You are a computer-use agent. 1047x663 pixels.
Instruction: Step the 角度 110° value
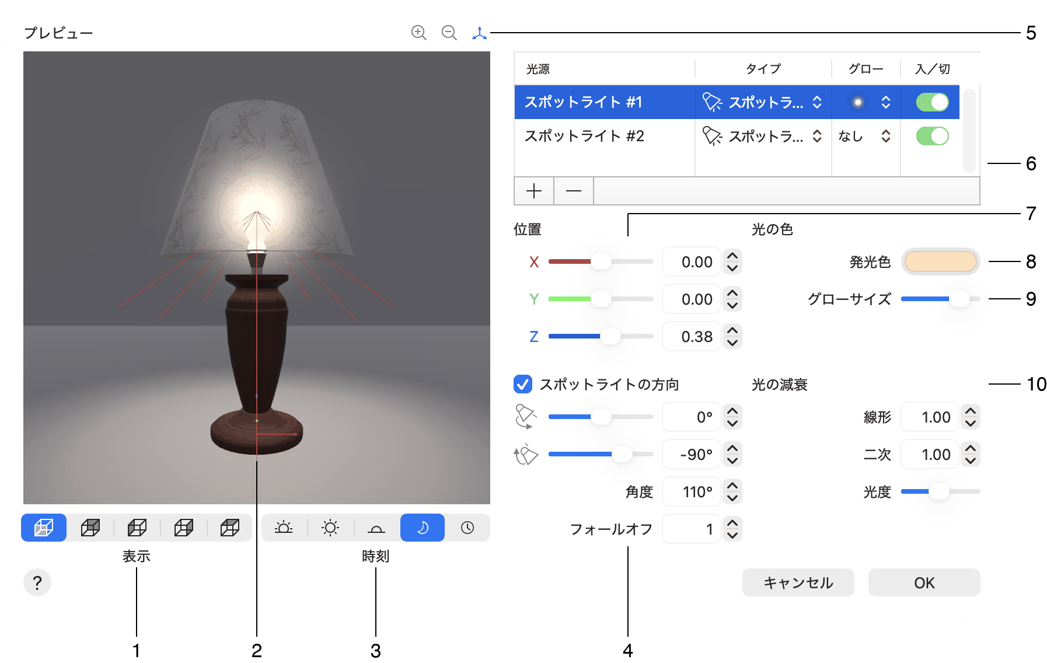pyautogui.click(x=732, y=491)
